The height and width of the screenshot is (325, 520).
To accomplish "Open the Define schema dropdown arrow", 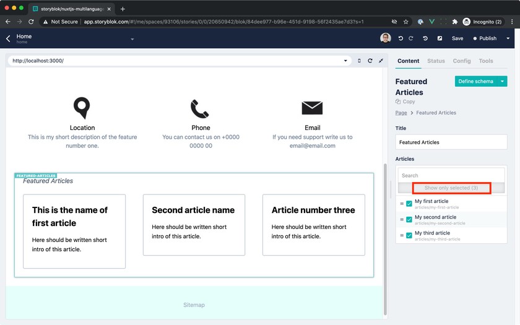I will point(503,81).
